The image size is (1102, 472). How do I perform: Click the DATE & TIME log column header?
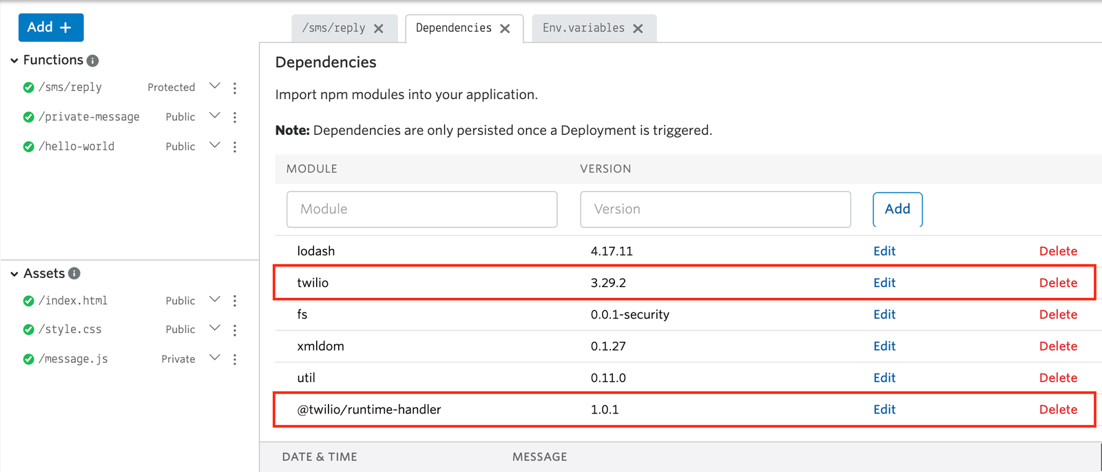click(320, 457)
